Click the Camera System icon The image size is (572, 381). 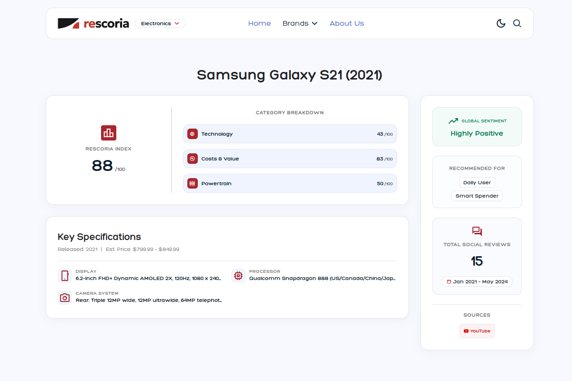point(65,298)
